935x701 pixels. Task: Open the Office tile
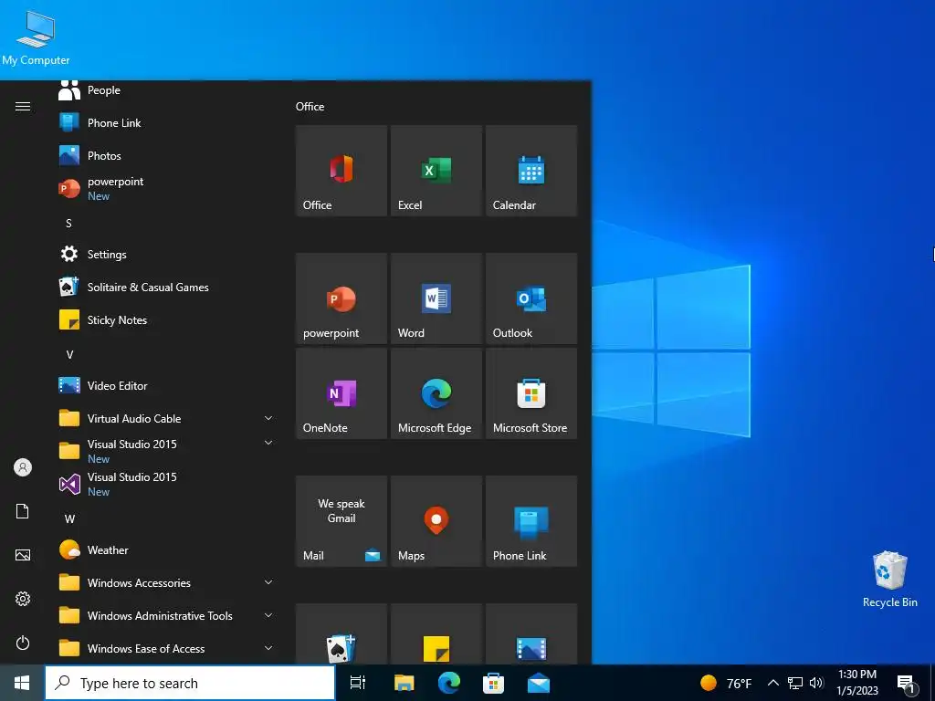341,171
